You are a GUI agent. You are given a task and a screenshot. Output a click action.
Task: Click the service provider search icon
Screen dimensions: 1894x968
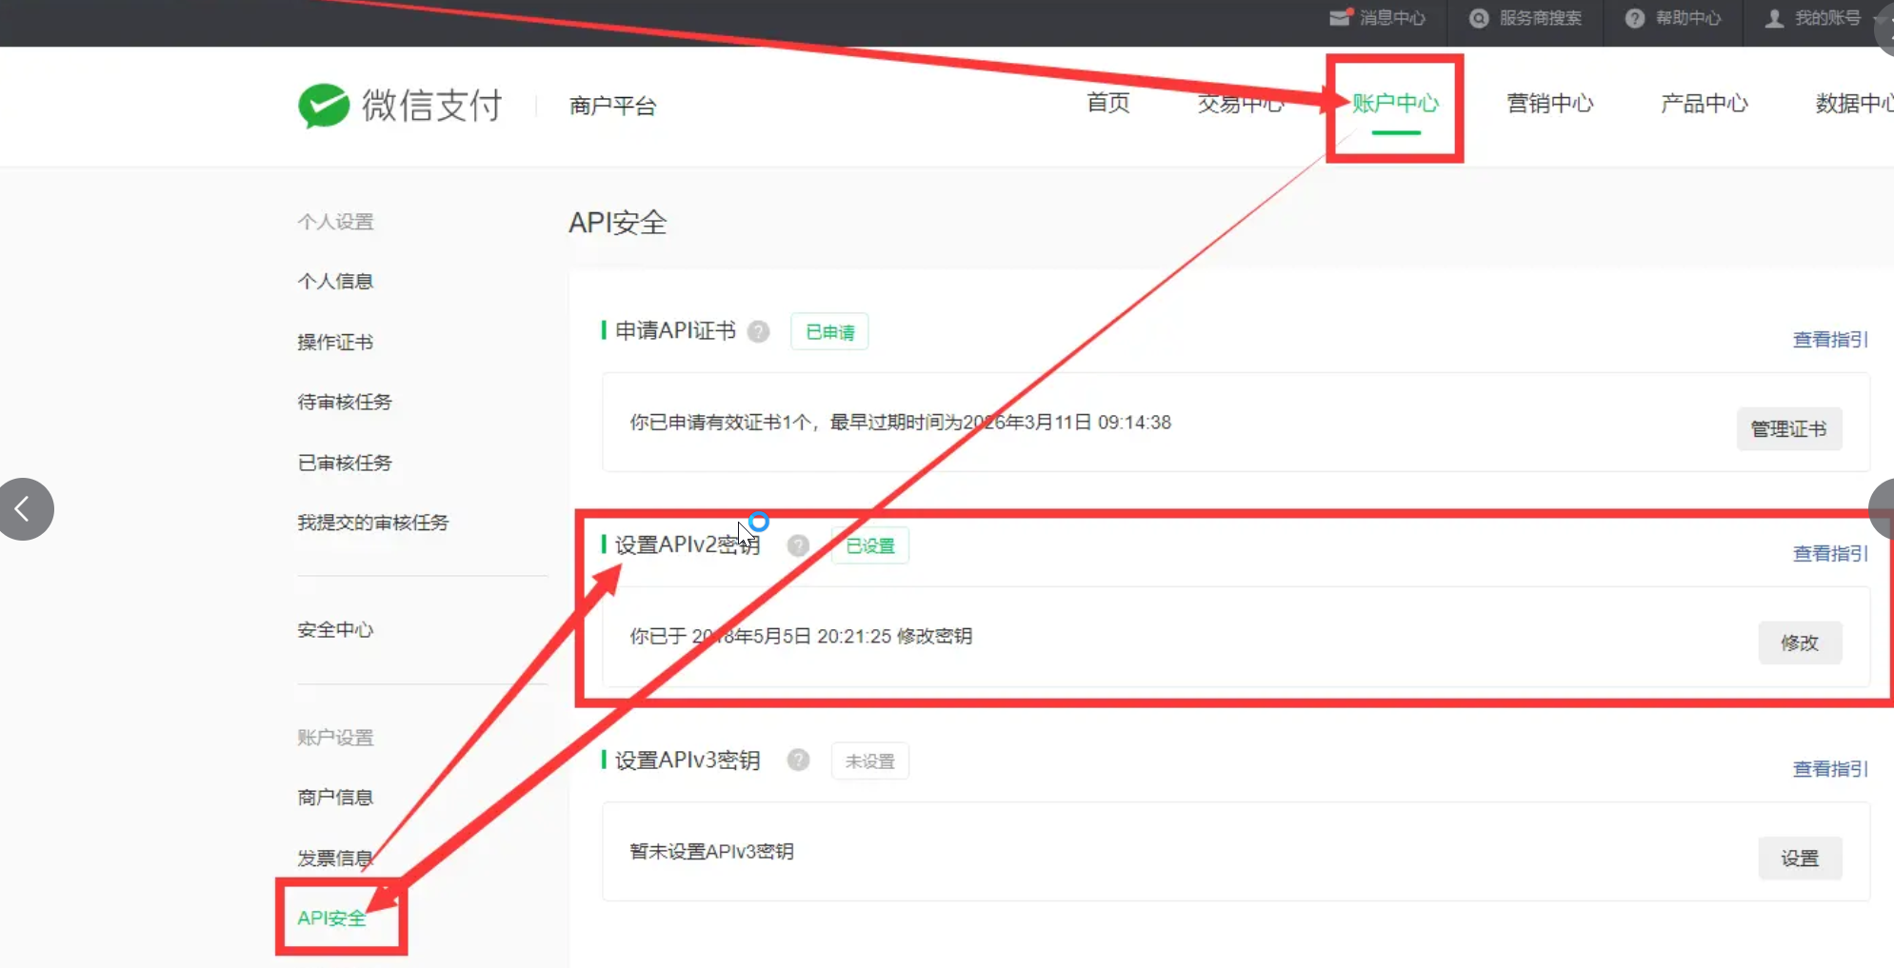(x=1479, y=18)
